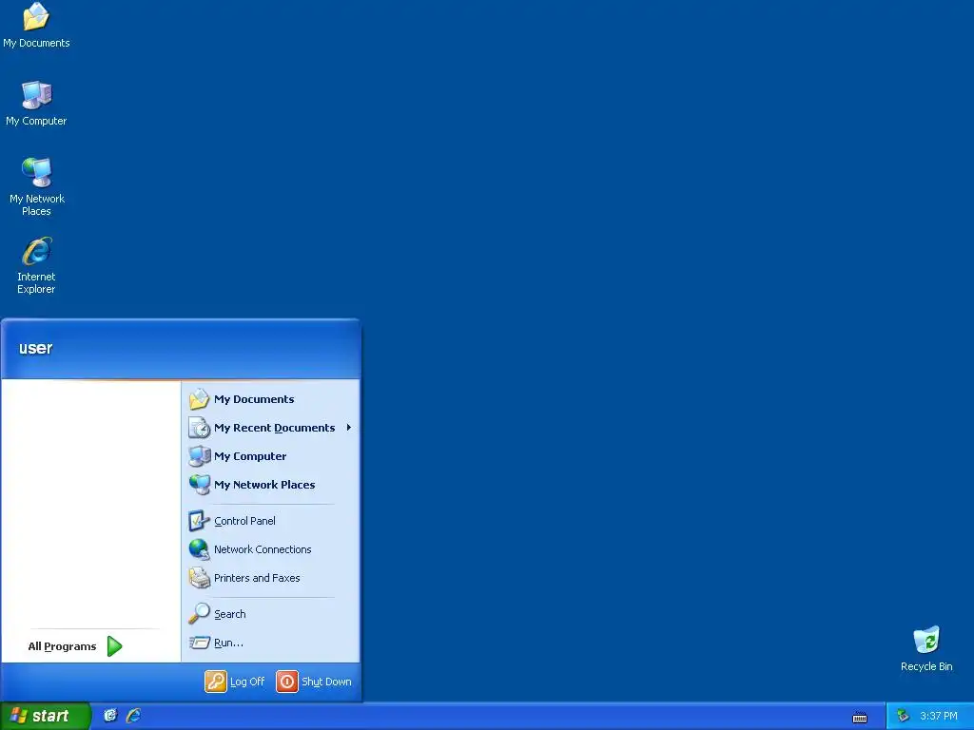Viewport: 974px width, 730px height.
Task: Open Printers and Faxes in Start menu
Action: tap(270, 578)
